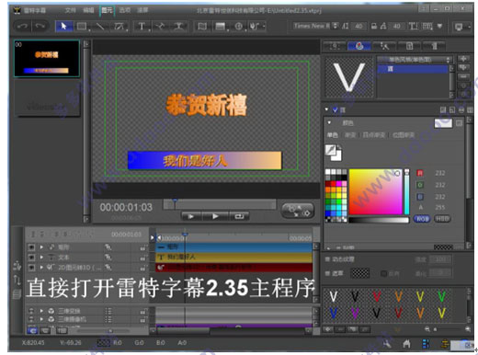Switch to the first property panel tab
The height and width of the screenshot is (355, 478).
click(335, 46)
